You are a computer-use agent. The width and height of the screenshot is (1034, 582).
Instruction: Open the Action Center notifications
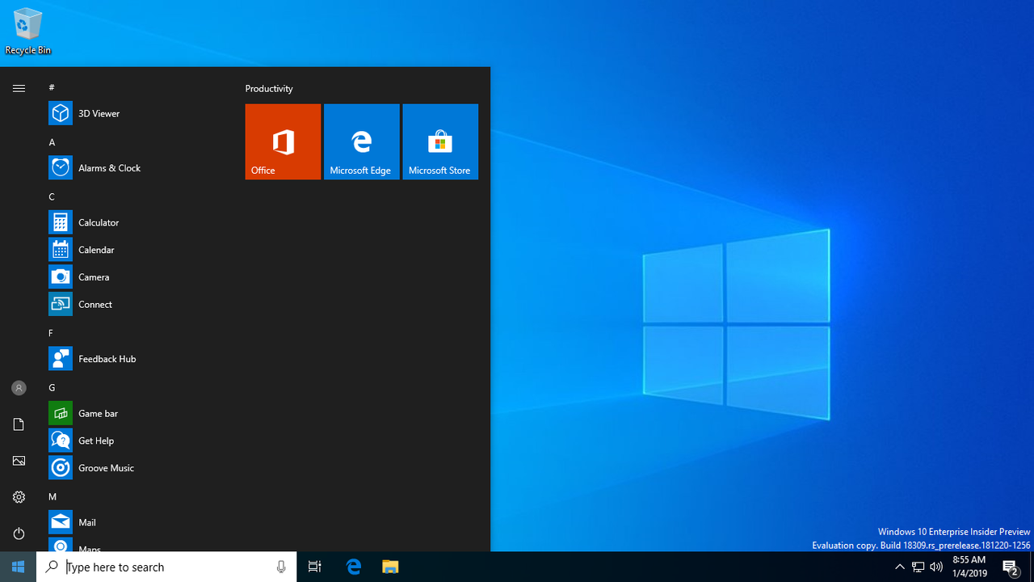[x=1011, y=567]
